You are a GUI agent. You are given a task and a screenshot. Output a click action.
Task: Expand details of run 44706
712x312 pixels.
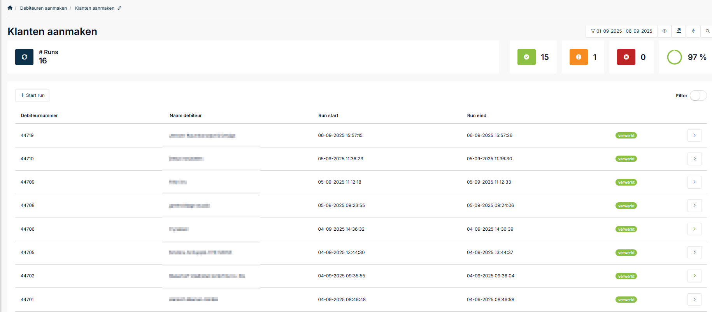point(694,229)
